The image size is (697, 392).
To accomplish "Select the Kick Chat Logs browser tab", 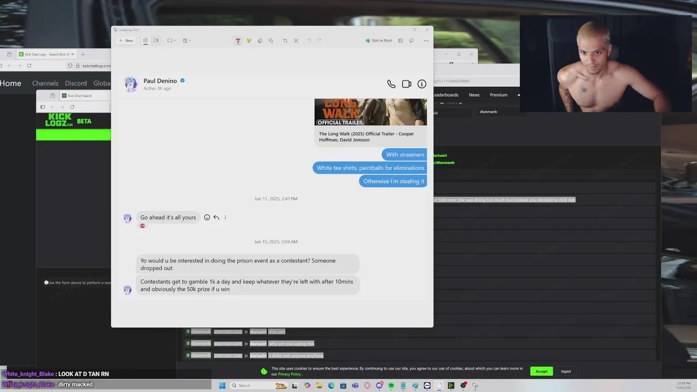I will 46,54.
